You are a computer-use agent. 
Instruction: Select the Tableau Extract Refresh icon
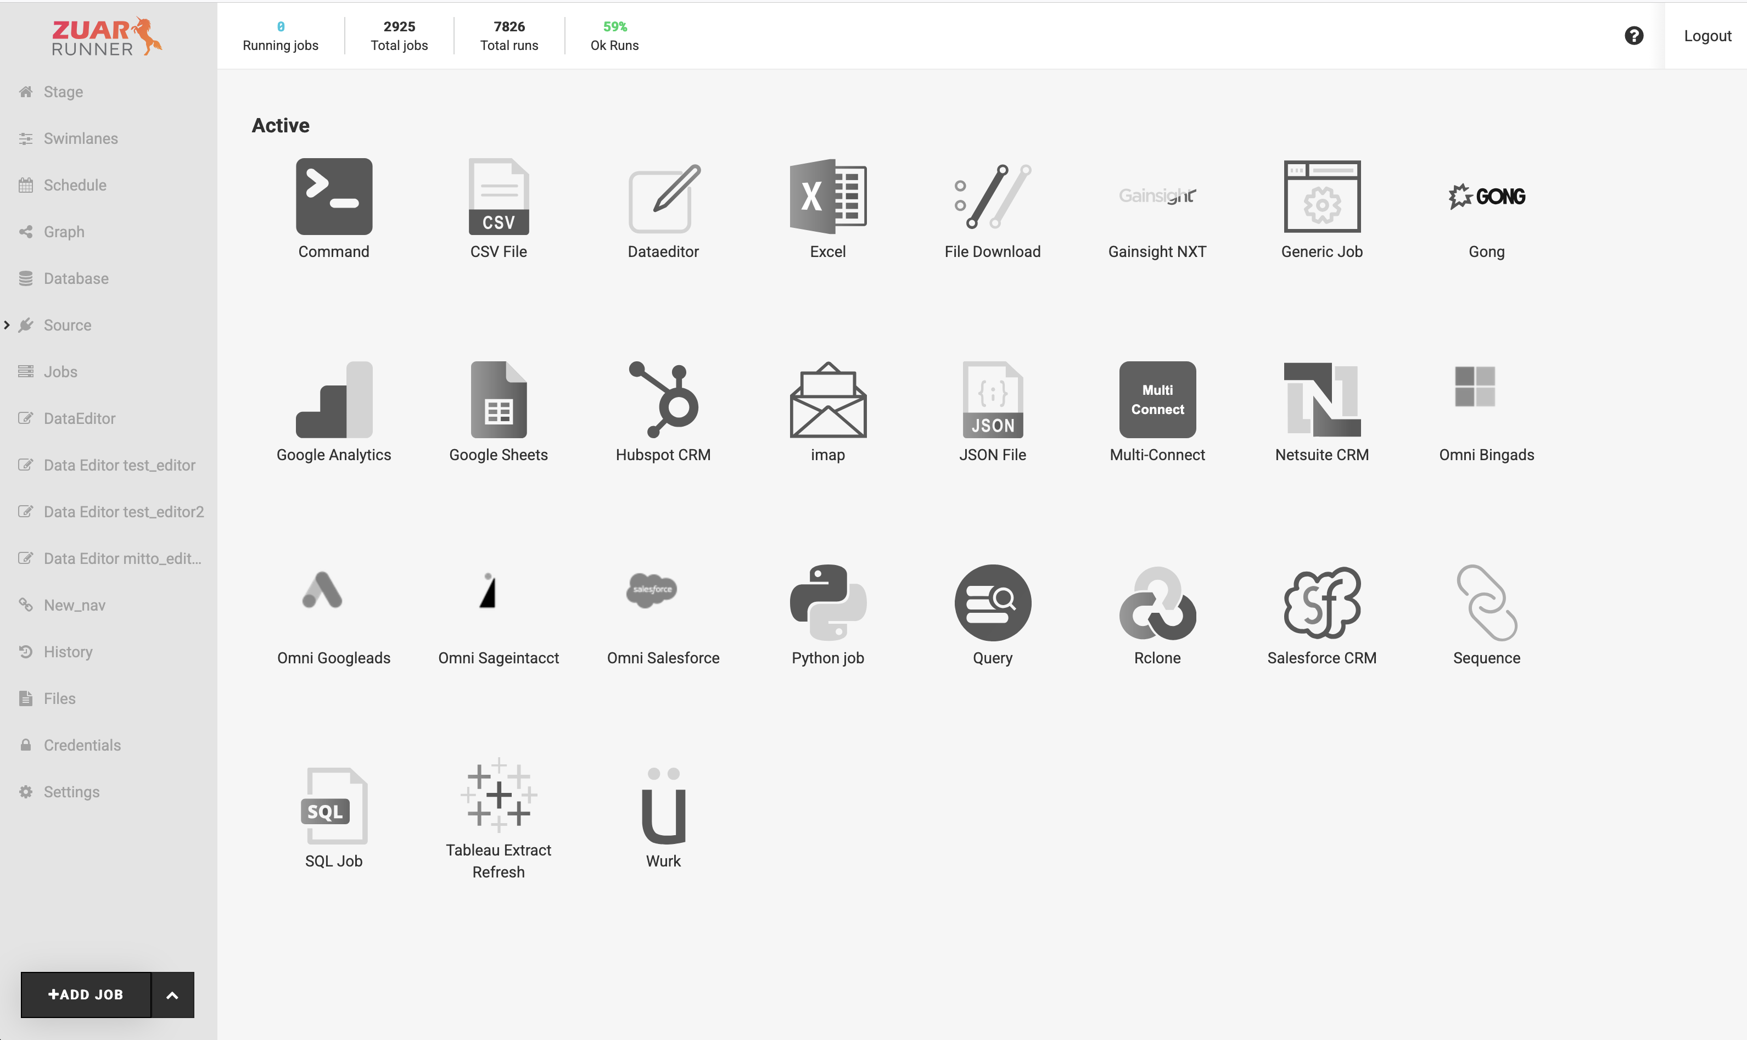click(498, 795)
